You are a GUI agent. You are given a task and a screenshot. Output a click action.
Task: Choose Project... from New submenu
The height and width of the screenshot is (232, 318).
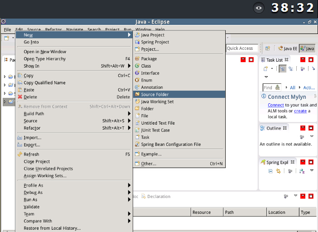(179, 49)
